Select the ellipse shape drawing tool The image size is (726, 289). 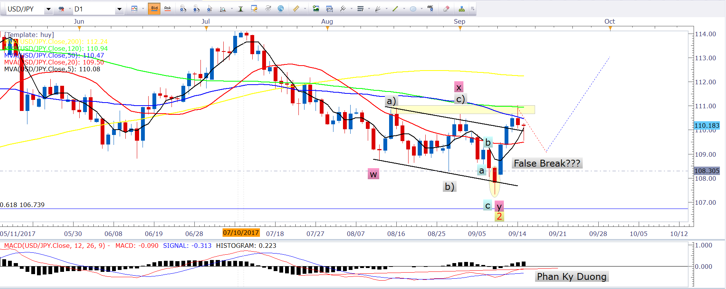coord(413,9)
